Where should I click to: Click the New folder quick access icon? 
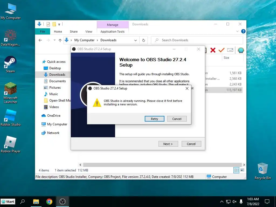click(54, 24)
